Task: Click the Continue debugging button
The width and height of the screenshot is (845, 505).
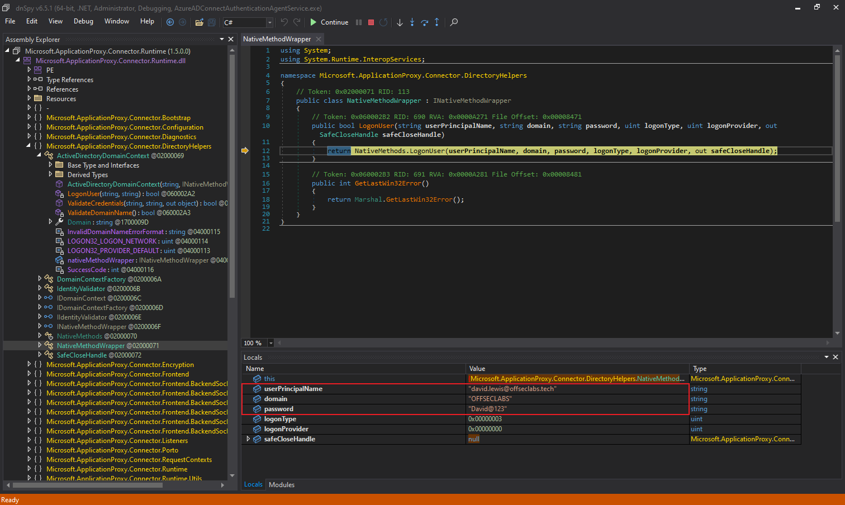Action: click(329, 22)
